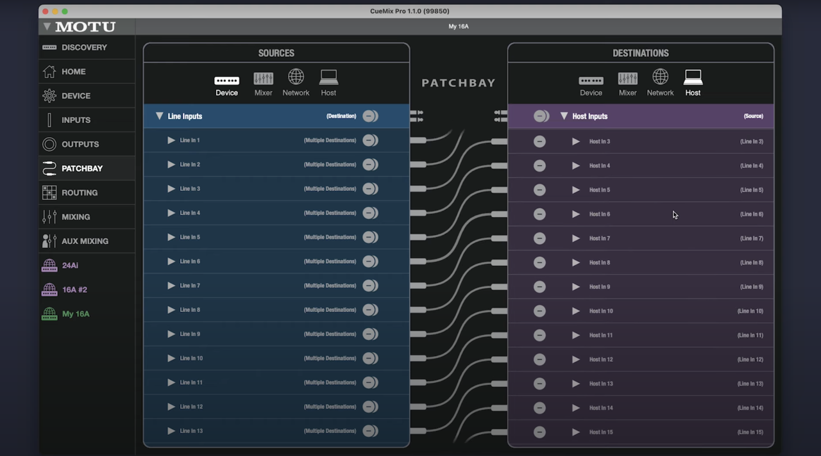Select Mixer icon in Destinations panel
The height and width of the screenshot is (456, 821).
tap(627, 83)
